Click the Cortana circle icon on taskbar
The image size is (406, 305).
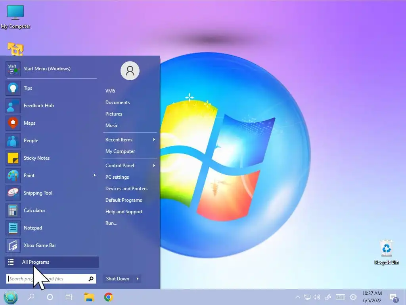50,297
